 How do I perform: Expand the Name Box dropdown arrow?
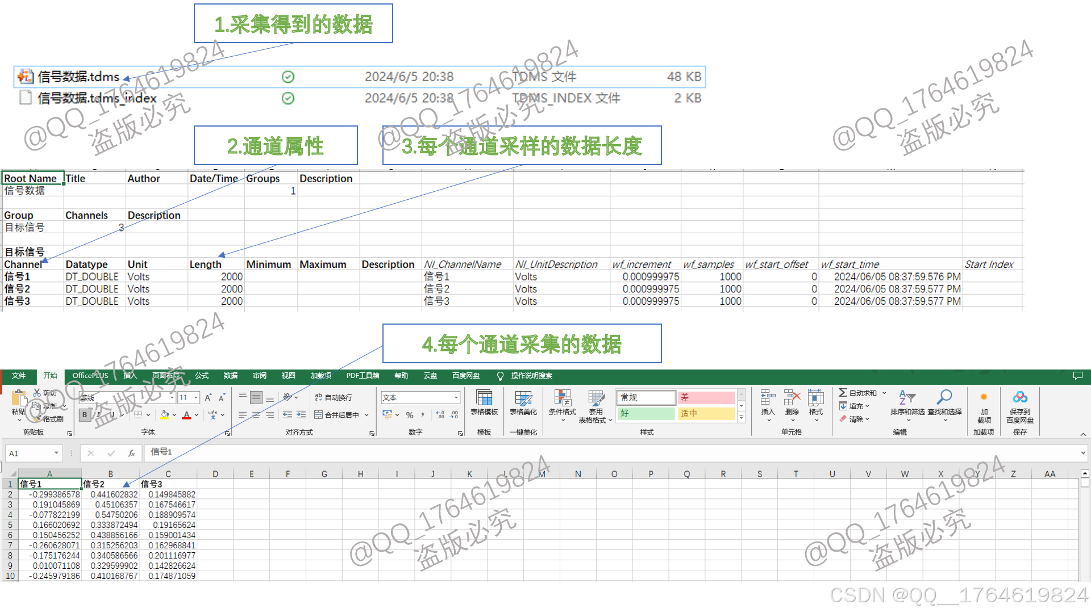(56, 453)
